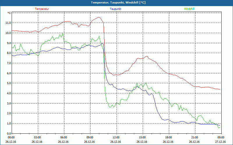The width and height of the screenshot is (233, 145).
Task: Click the '21:00' time label
Action: point(195,137)
